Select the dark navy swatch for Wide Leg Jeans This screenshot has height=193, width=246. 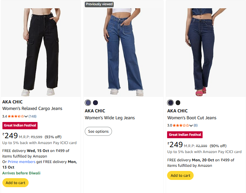tap(95, 103)
